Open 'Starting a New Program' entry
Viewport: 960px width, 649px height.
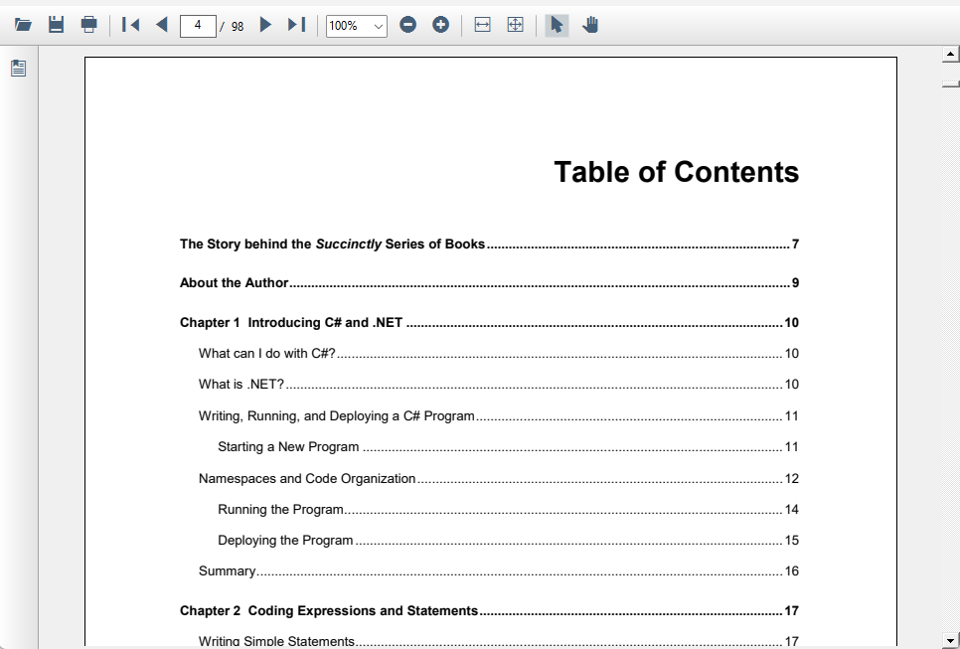tap(508, 447)
